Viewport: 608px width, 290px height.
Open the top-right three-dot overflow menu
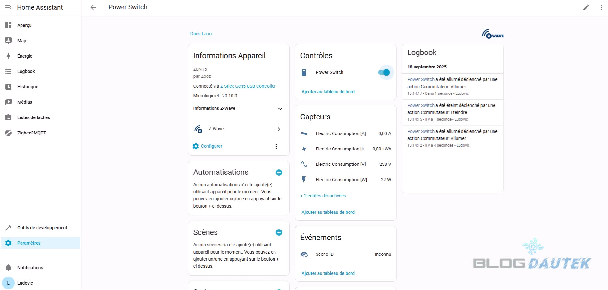(601, 7)
